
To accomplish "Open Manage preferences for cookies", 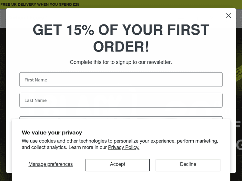I will coord(51,164).
